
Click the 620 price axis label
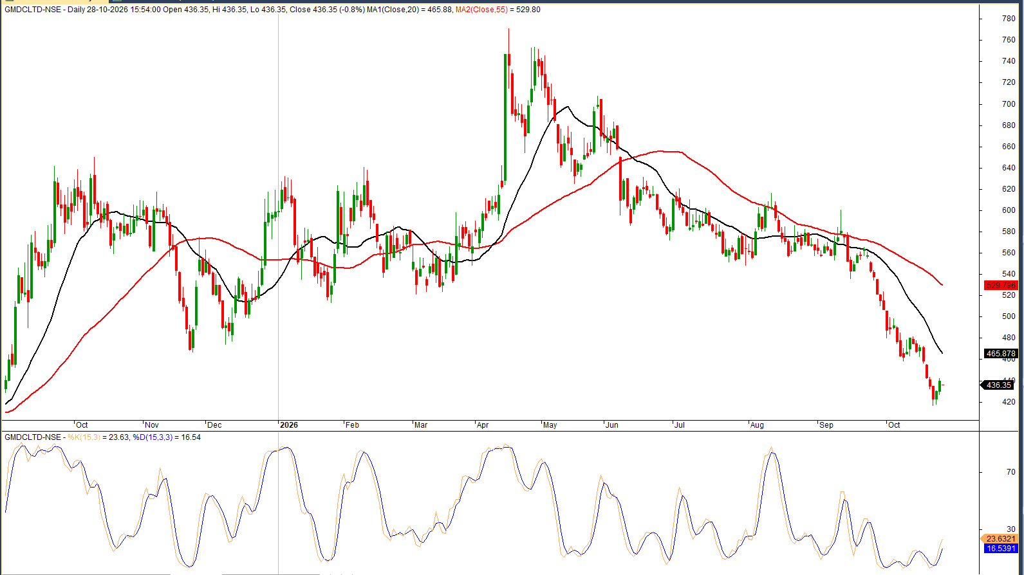(1009, 189)
